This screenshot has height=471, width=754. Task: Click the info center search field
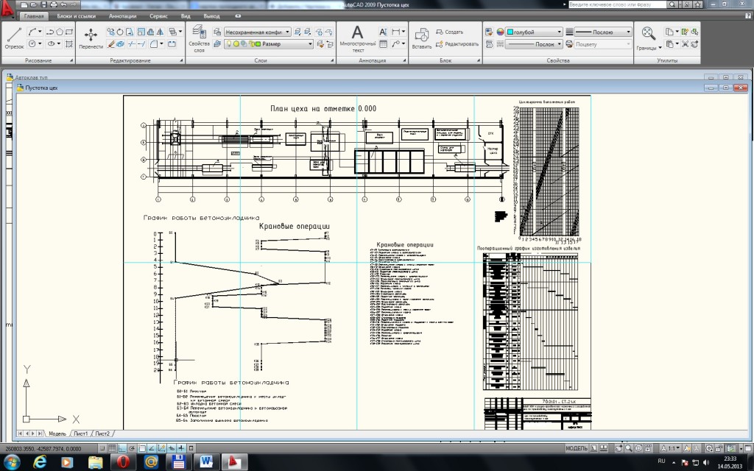click(617, 4)
